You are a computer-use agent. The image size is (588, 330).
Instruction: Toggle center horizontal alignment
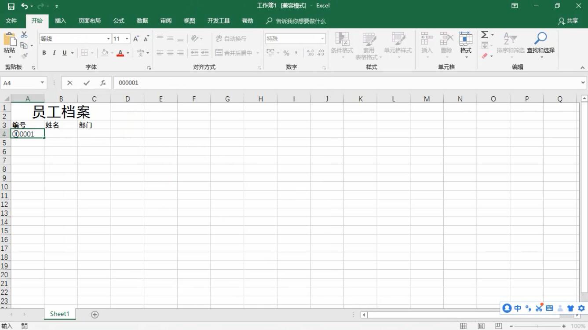170,53
